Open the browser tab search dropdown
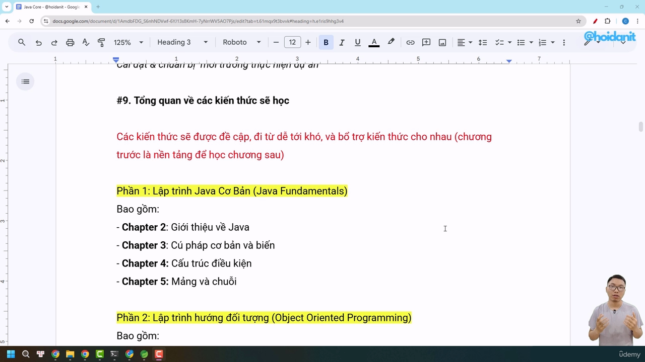 point(7,7)
